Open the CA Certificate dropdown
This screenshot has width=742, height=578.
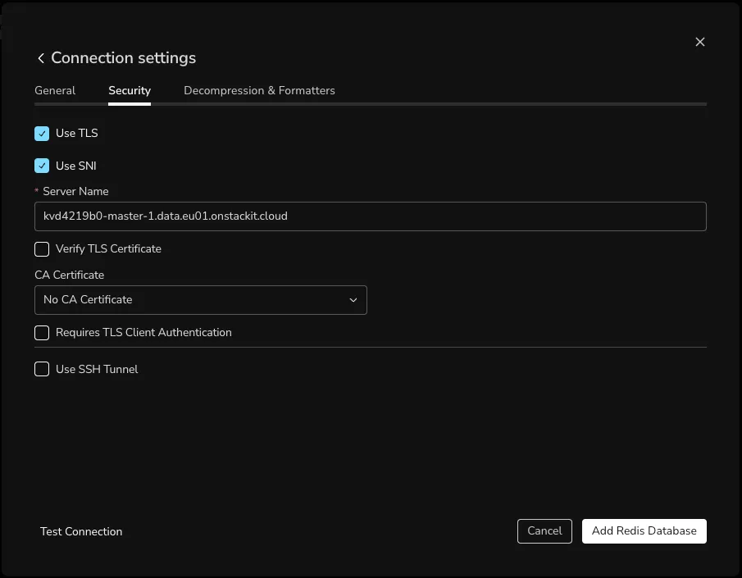pyautogui.click(x=201, y=299)
